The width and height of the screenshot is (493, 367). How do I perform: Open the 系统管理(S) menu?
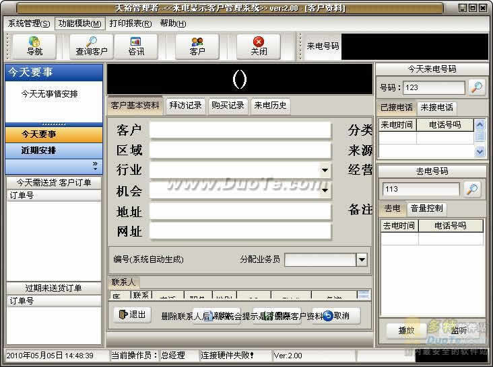(29, 24)
